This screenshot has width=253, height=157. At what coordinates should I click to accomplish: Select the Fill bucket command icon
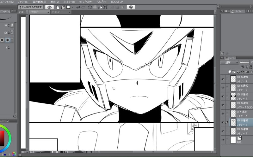tap(100, 7)
